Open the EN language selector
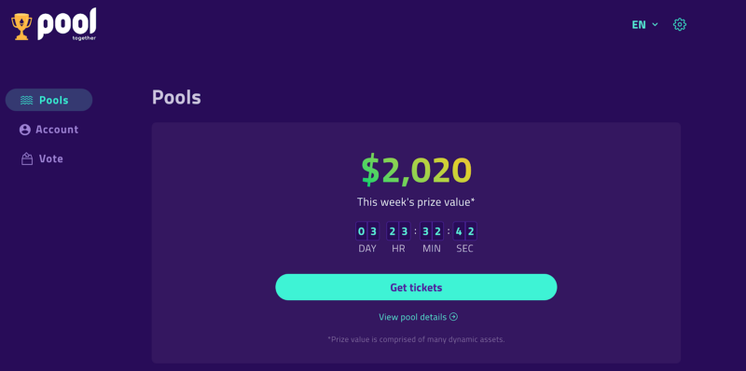 [x=644, y=25]
